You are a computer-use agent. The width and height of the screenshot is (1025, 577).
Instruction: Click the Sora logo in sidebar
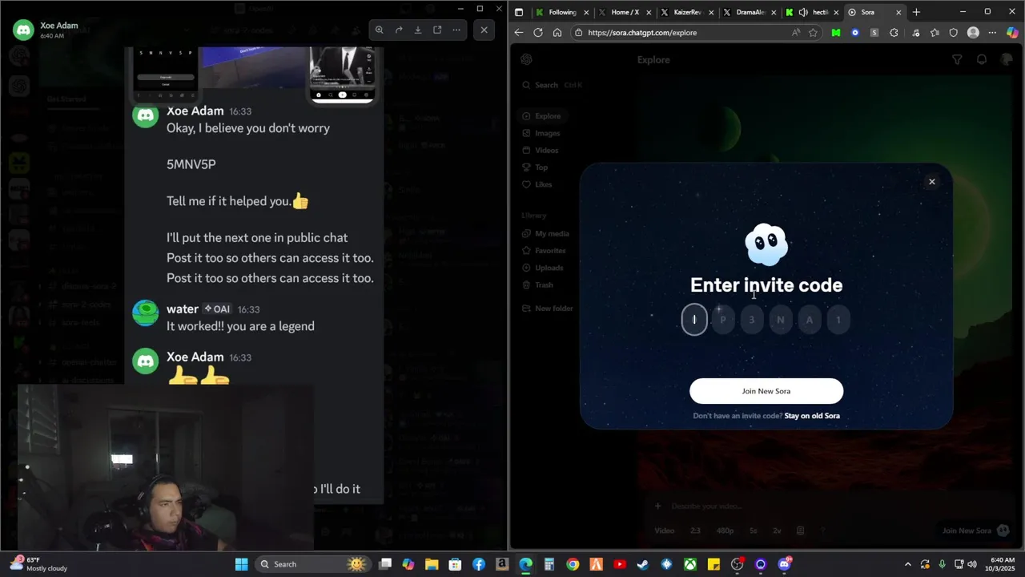click(x=526, y=59)
